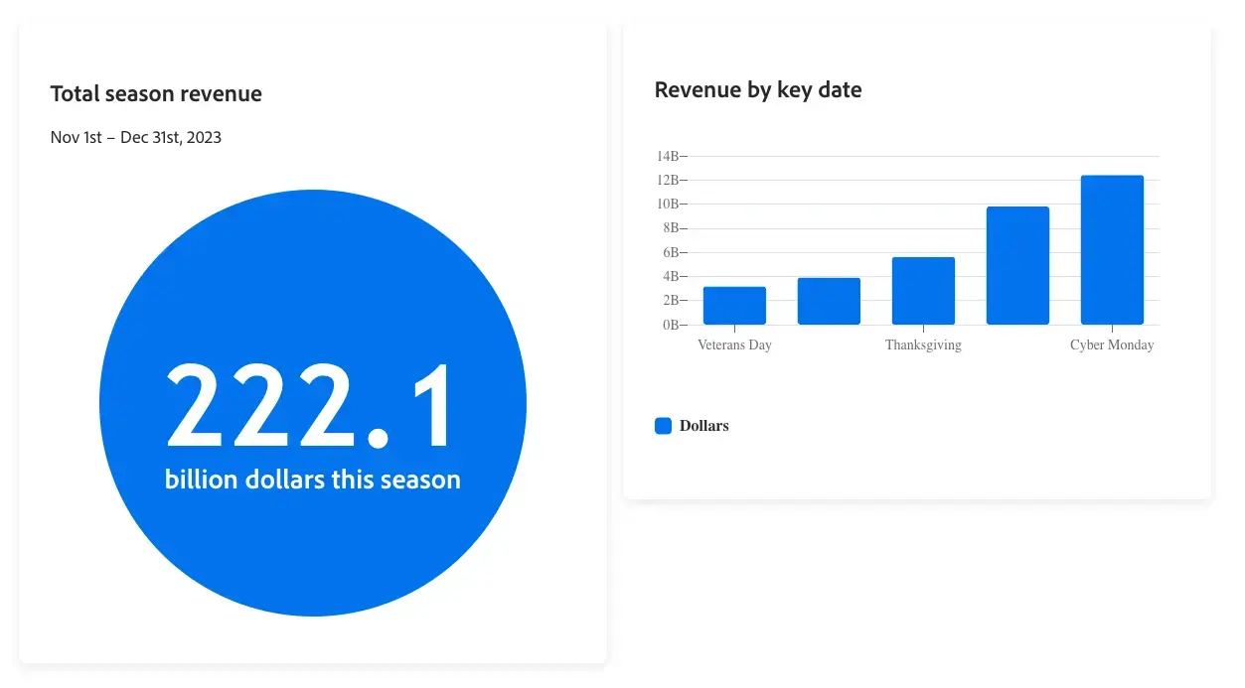Click the Cyber Monday axis label

click(x=1111, y=344)
